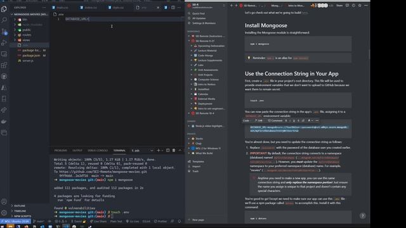
Task: Split the terminal panel
Action: [x=167, y=150]
